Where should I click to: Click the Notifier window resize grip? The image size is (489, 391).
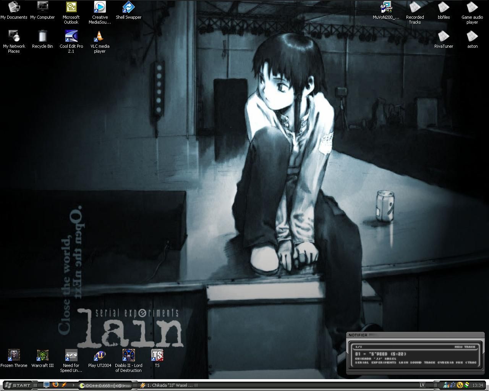point(482,370)
